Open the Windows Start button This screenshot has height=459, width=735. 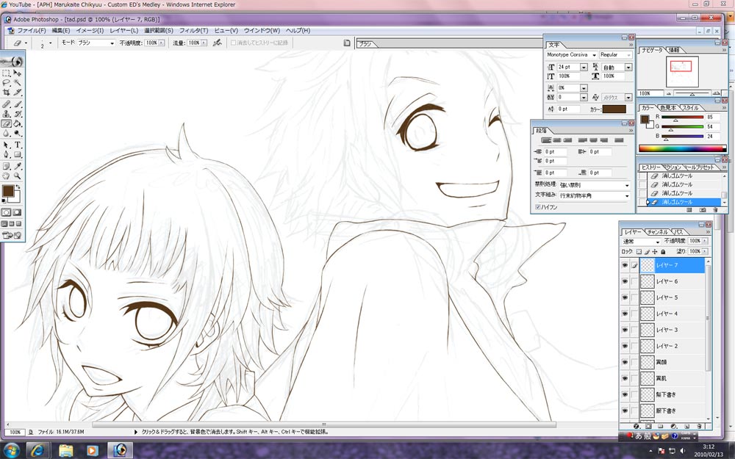pyautogui.click(x=11, y=450)
